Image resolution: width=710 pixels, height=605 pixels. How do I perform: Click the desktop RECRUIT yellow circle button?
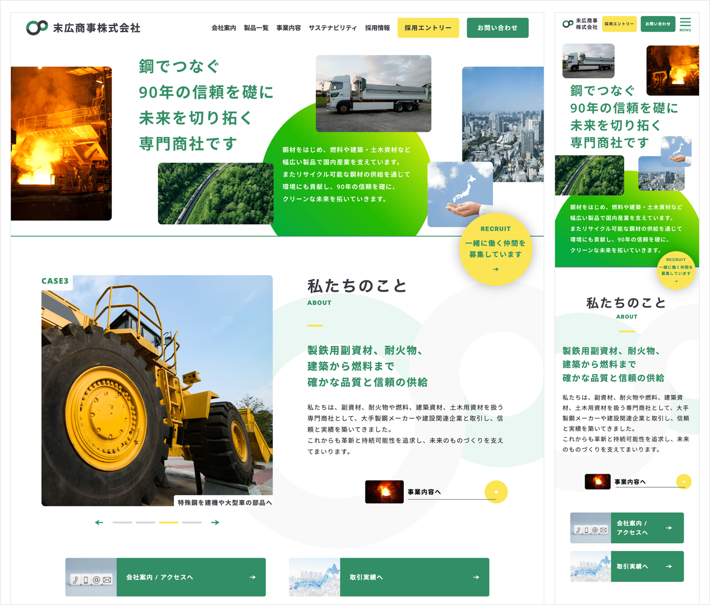(496, 249)
